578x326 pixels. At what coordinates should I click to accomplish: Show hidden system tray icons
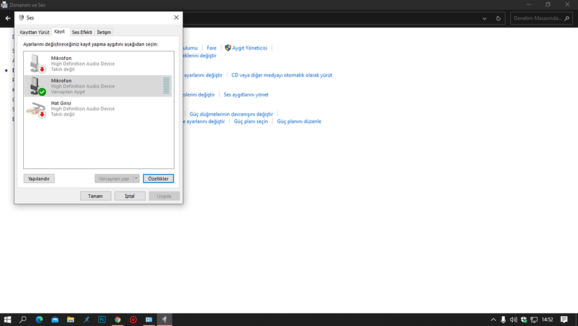(493, 320)
